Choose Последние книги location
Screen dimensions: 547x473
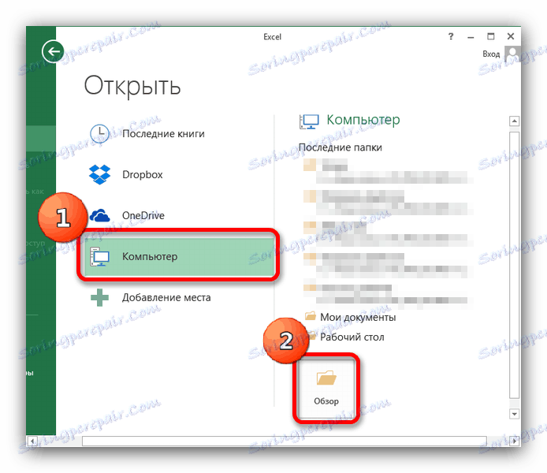click(x=179, y=133)
